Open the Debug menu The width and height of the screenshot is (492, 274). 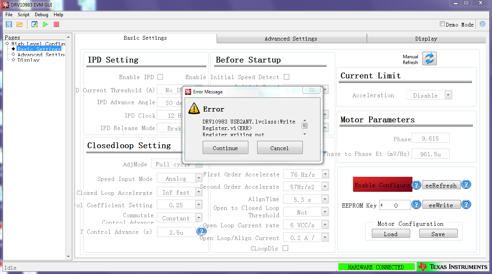click(42, 15)
